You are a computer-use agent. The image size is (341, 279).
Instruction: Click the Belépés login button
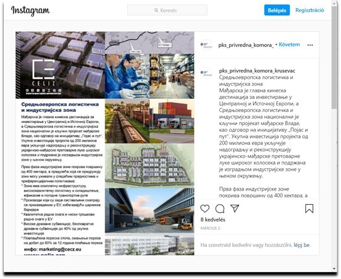(277, 10)
